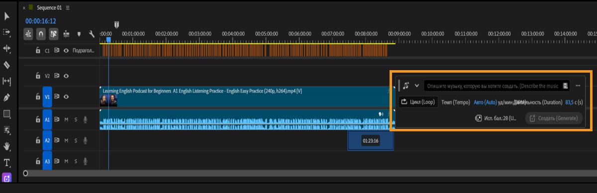Select the Slip tool
Image resolution: width=597 pixels, height=193 pixels.
7,81
